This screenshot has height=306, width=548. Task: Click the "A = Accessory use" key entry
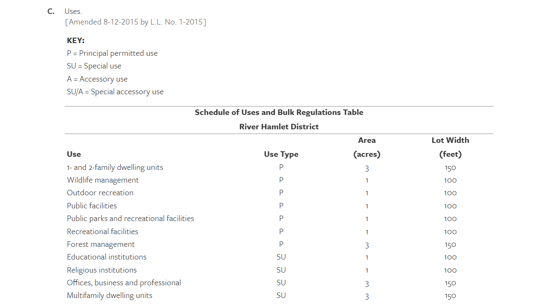(x=97, y=79)
